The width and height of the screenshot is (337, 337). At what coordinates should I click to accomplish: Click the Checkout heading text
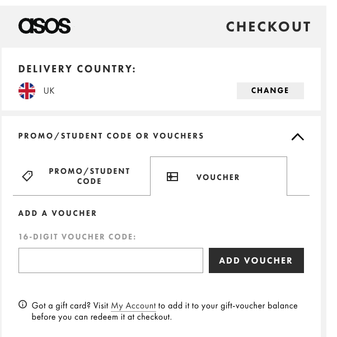268,27
